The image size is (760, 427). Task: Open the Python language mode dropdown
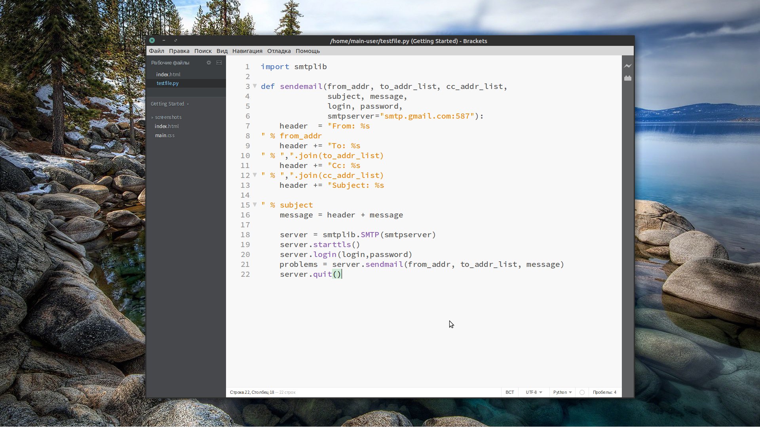[x=562, y=392]
